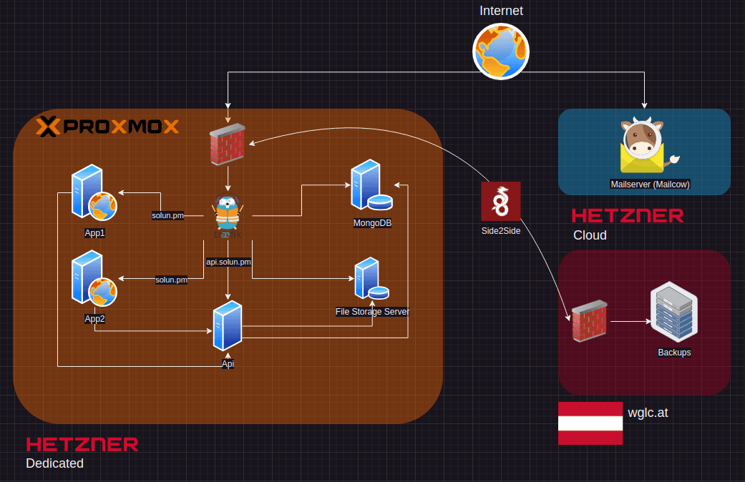Select the File Storage Server icon
Screen dimensions: 745x482
pyautogui.click(x=372, y=278)
